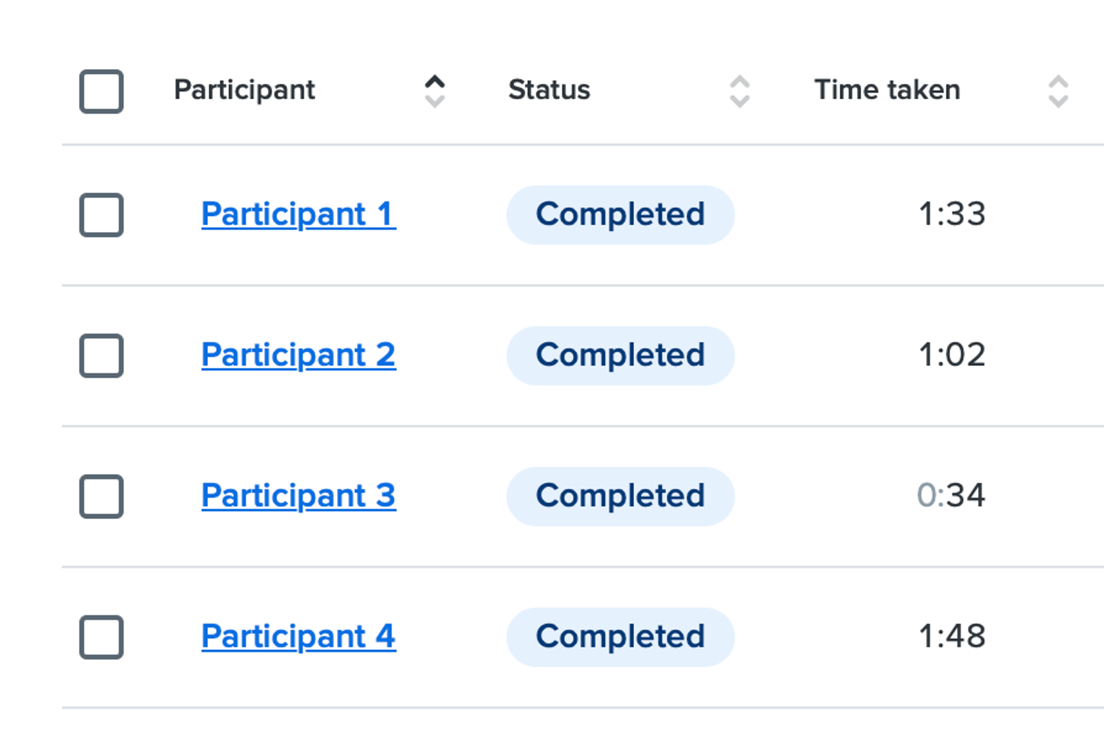The width and height of the screenshot is (1104, 736).
Task: Click Participant 4's Completed status badge
Action: pyautogui.click(x=620, y=637)
